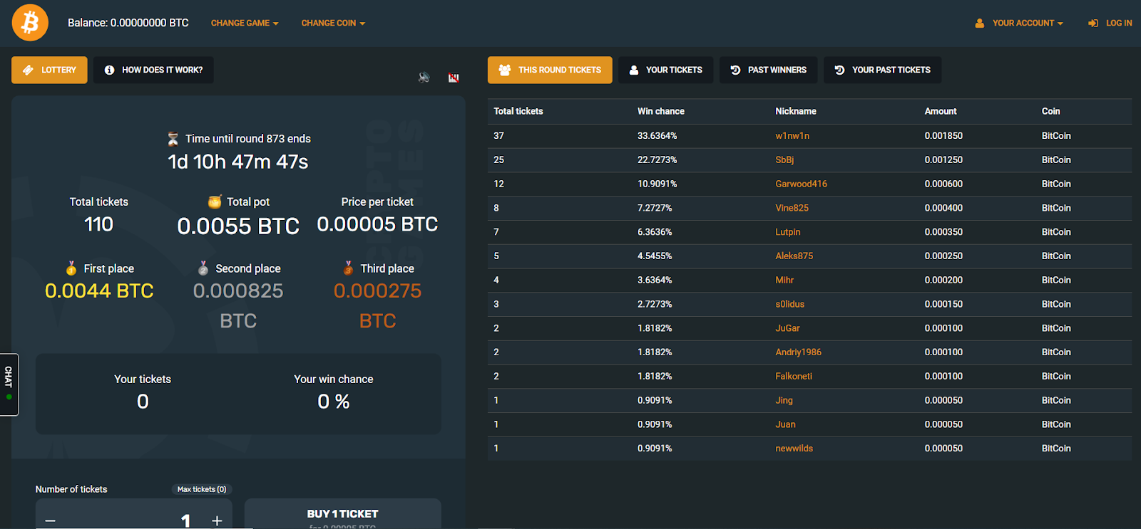Image resolution: width=1141 pixels, height=529 pixels.
Task: Open newwilds player nickname
Action: [794, 449]
